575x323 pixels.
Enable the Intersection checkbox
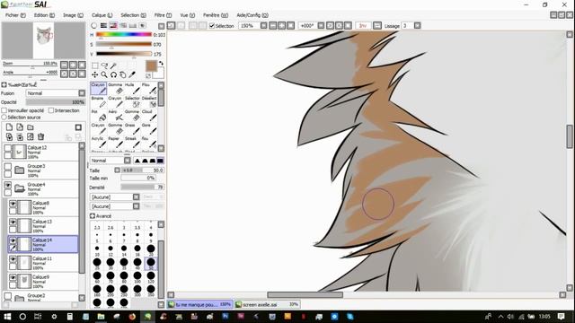[x=51, y=110]
